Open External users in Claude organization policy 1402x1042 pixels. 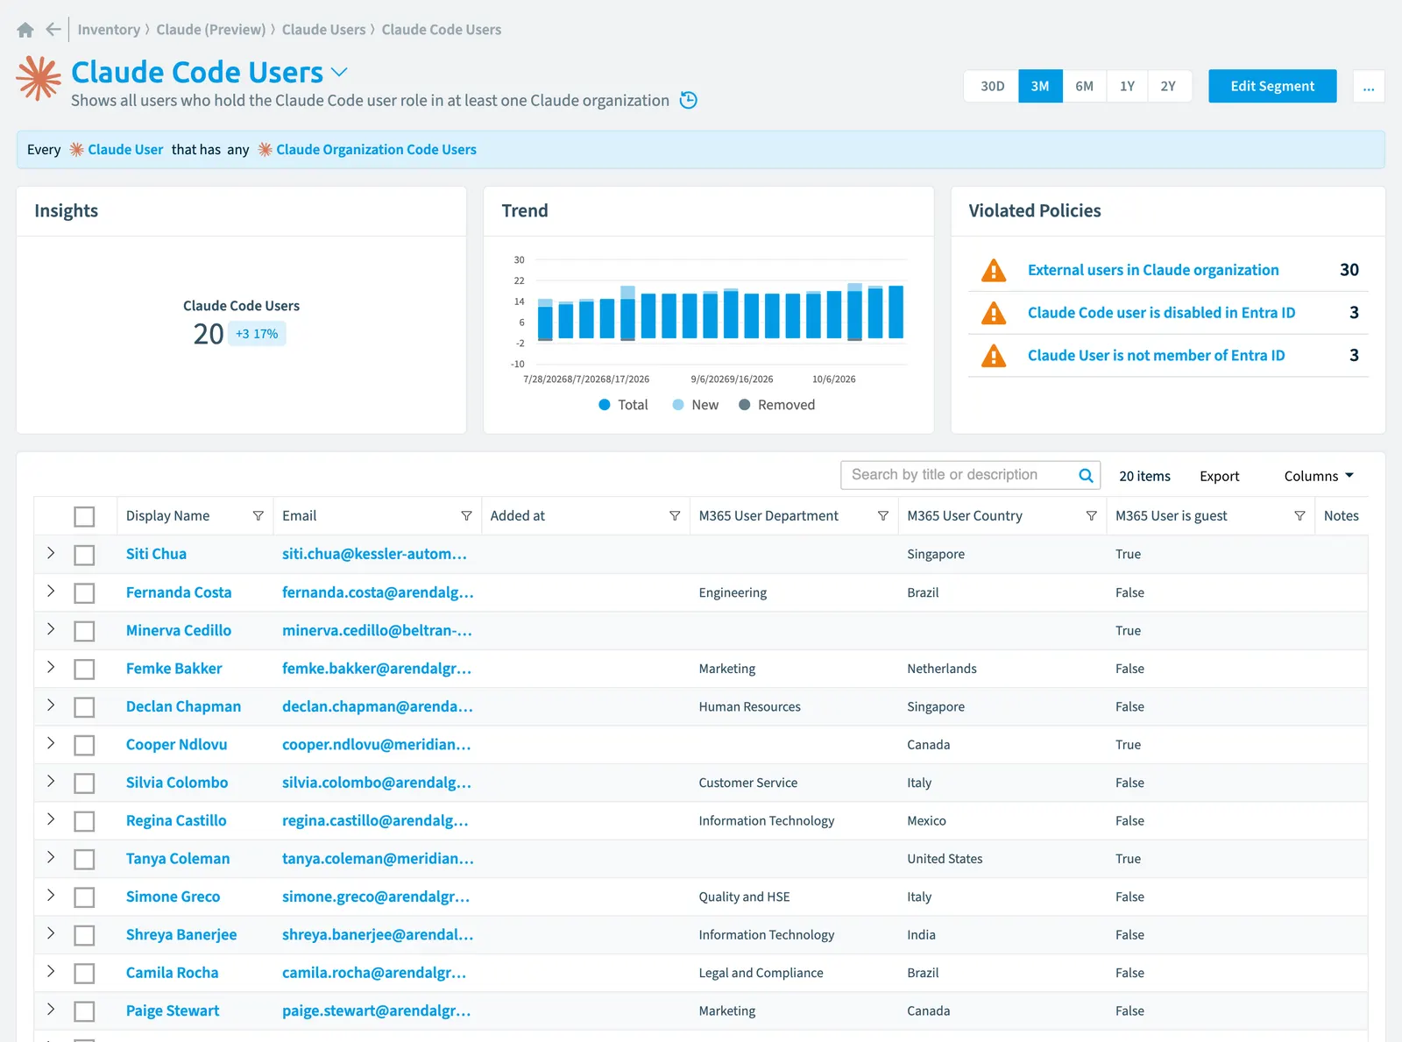(1153, 270)
